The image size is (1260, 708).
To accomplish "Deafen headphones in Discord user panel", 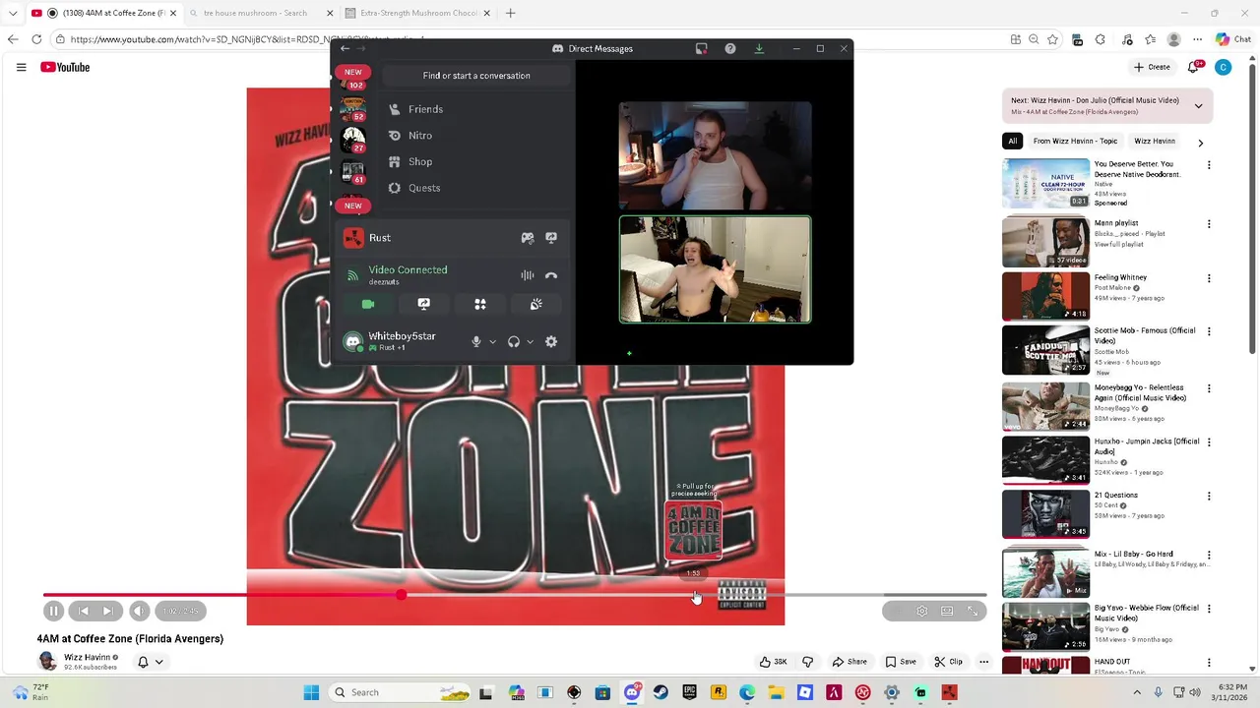I will [x=513, y=341].
